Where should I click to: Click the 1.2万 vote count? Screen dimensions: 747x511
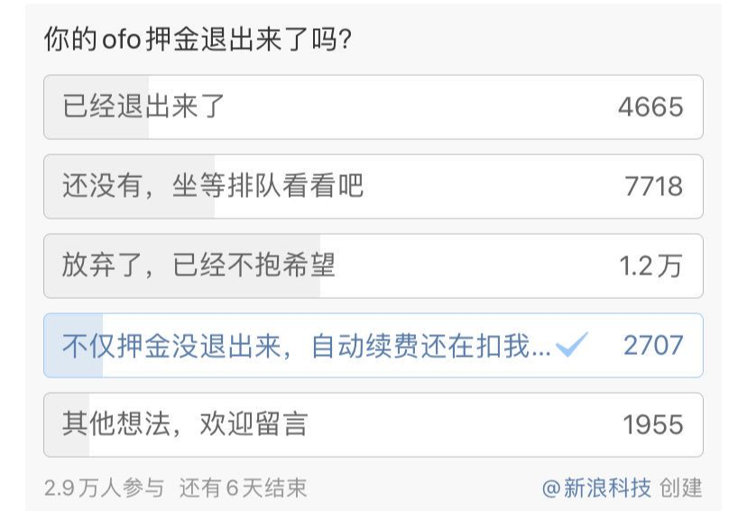pyautogui.click(x=650, y=265)
